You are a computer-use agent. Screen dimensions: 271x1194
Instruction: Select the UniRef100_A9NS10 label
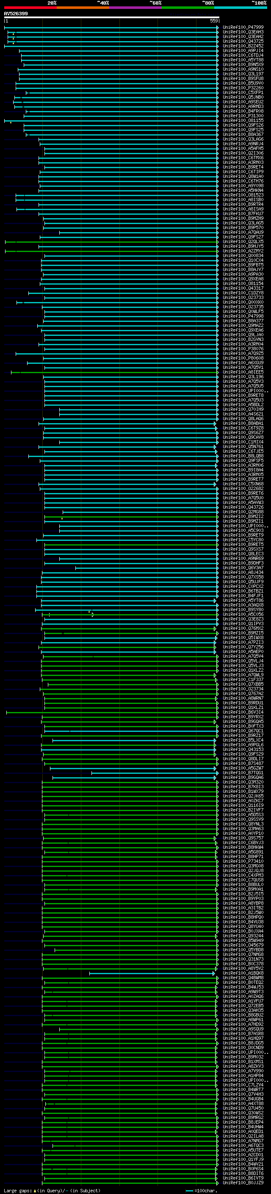[243, 69]
